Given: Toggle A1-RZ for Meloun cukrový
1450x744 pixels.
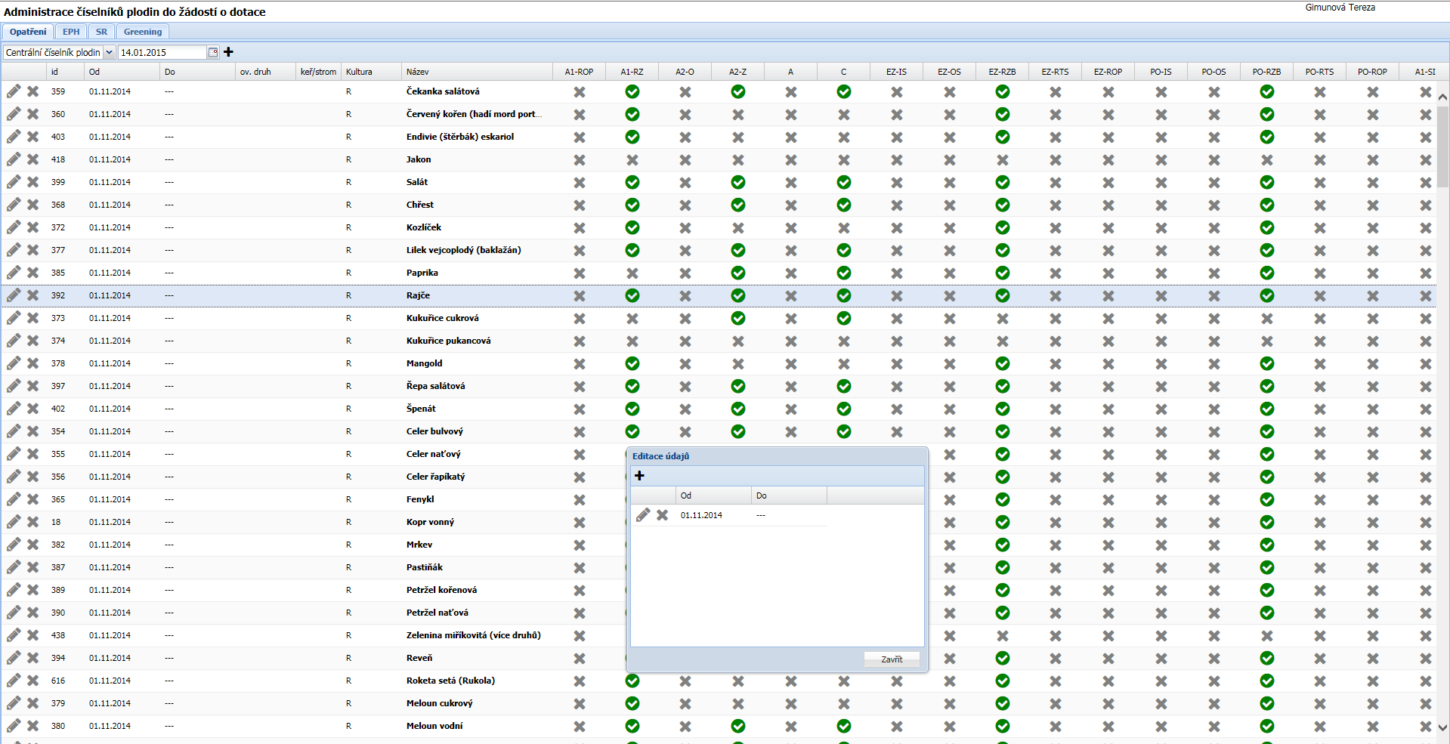Looking at the screenshot, I should (632, 703).
